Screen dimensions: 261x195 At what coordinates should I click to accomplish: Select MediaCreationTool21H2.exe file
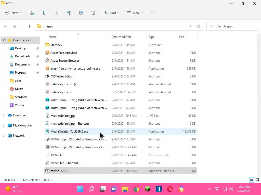coord(121,132)
